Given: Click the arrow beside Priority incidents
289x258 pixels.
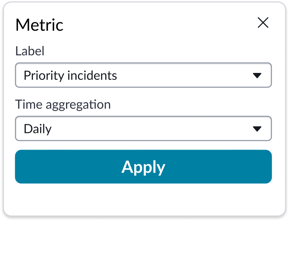Looking at the screenshot, I should click(257, 75).
